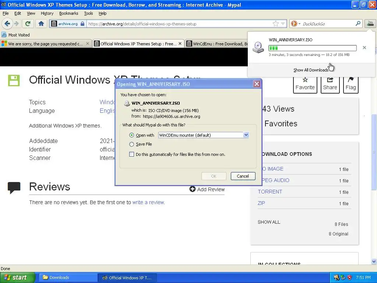This screenshot has width=377, height=283.
Task: Expand the WinCDEmu mounter application dropdown
Action: click(246, 135)
